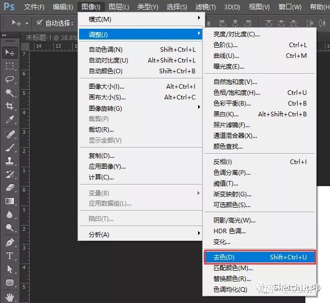Choose 亮度/对比度(C) adjustment

260,34
